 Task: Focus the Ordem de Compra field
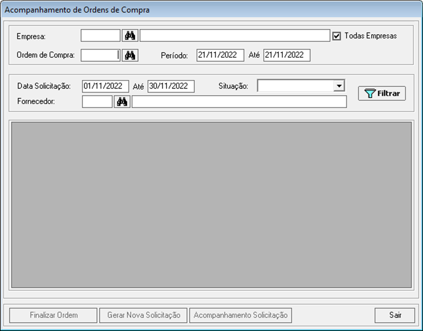[101, 55]
